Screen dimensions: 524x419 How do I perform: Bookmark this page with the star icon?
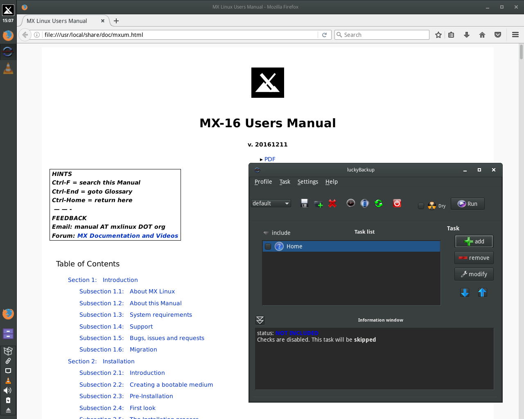(438, 35)
